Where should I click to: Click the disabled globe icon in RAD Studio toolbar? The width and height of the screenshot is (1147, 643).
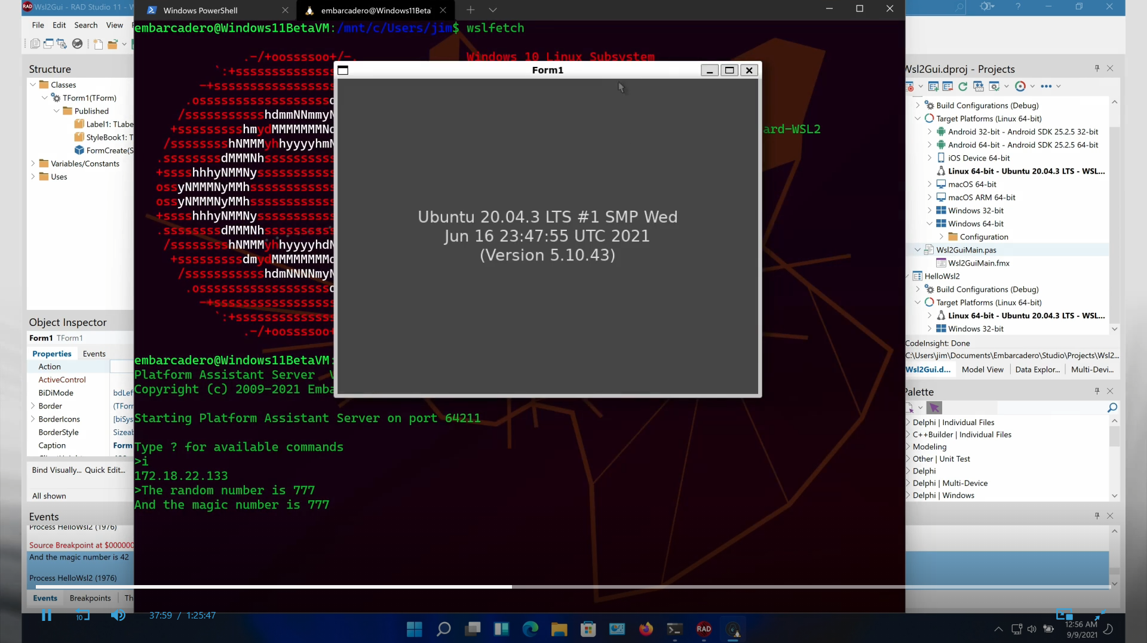[77, 44]
